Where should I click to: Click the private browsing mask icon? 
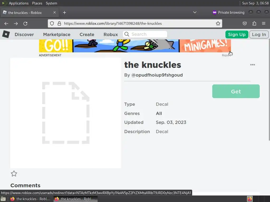tap(215, 12)
